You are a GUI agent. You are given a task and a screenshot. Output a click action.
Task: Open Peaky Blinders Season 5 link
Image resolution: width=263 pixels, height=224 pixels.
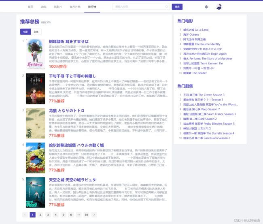[209, 124]
